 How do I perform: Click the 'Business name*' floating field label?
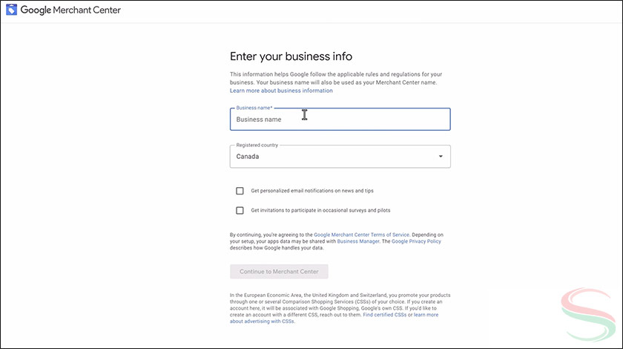(x=254, y=108)
